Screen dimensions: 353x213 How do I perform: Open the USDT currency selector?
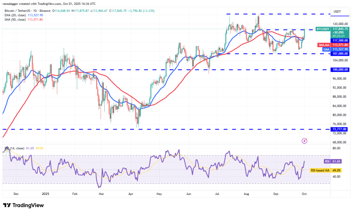(338, 11)
